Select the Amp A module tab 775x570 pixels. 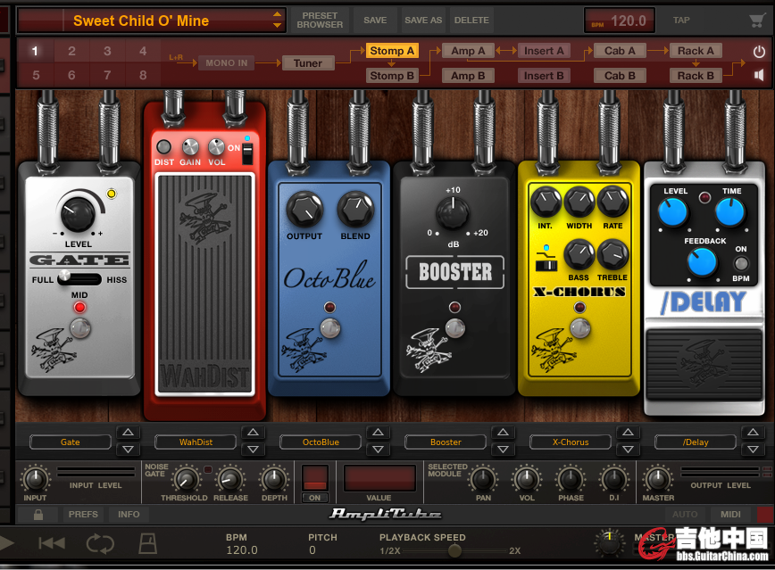(468, 51)
